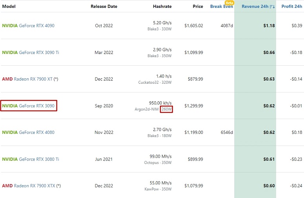Screen dimensions: 304x198
Task: Click the Release Date column header
Action: coord(104,6)
